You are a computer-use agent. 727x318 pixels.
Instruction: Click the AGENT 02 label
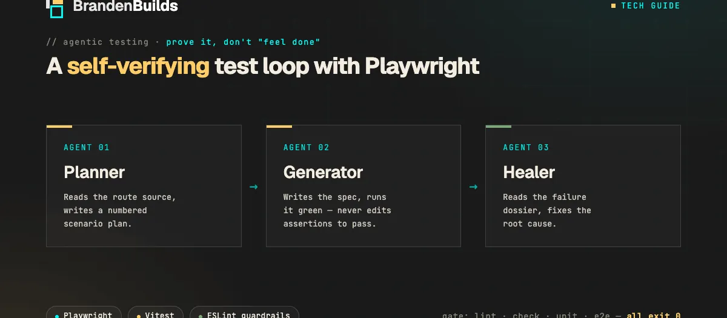point(307,147)
